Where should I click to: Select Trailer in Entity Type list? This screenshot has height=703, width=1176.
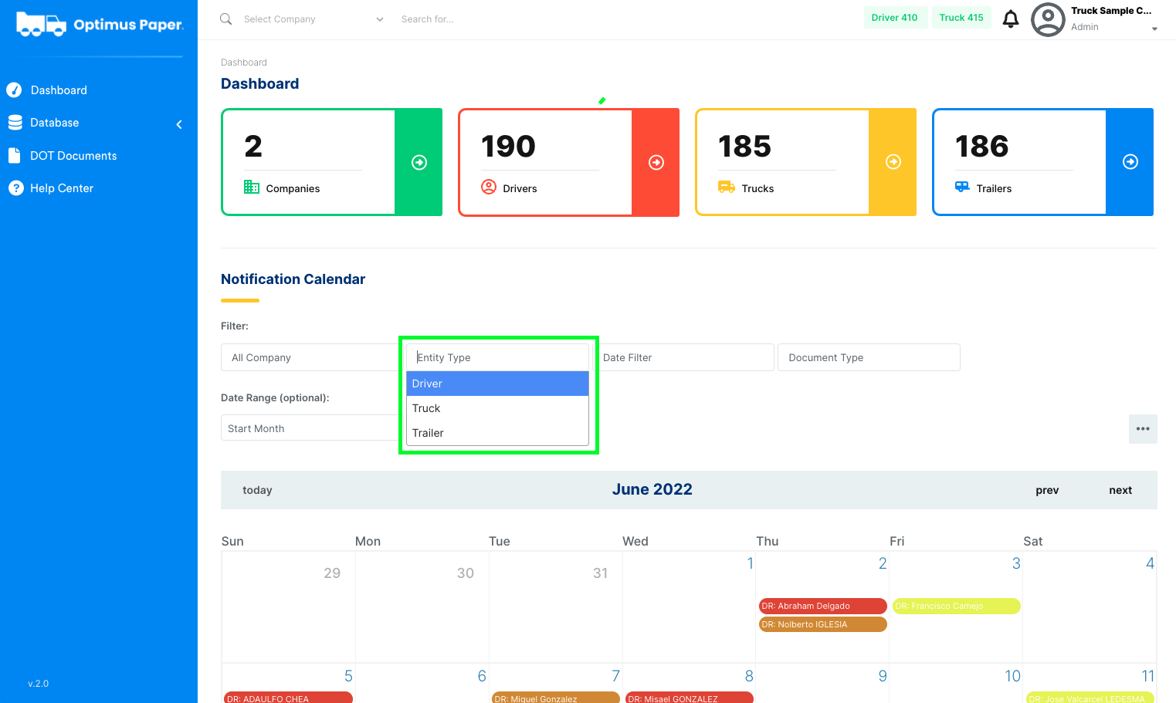tap(497, 433)
